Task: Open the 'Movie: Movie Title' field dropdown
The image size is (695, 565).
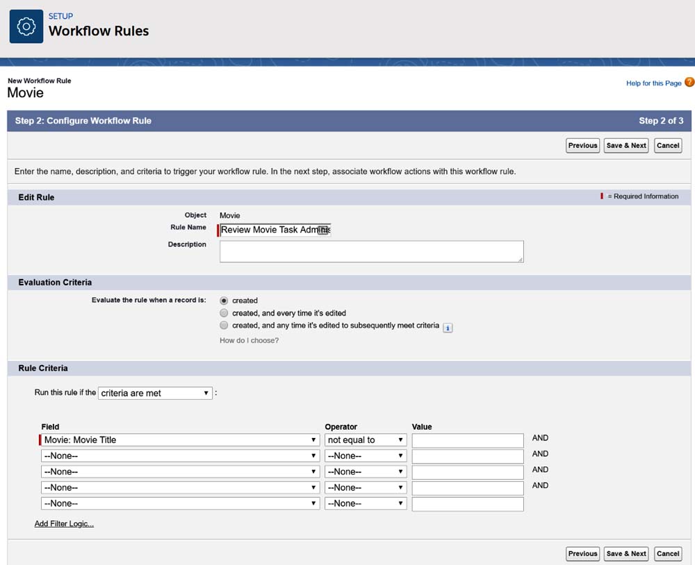Action: pos(180,440)
